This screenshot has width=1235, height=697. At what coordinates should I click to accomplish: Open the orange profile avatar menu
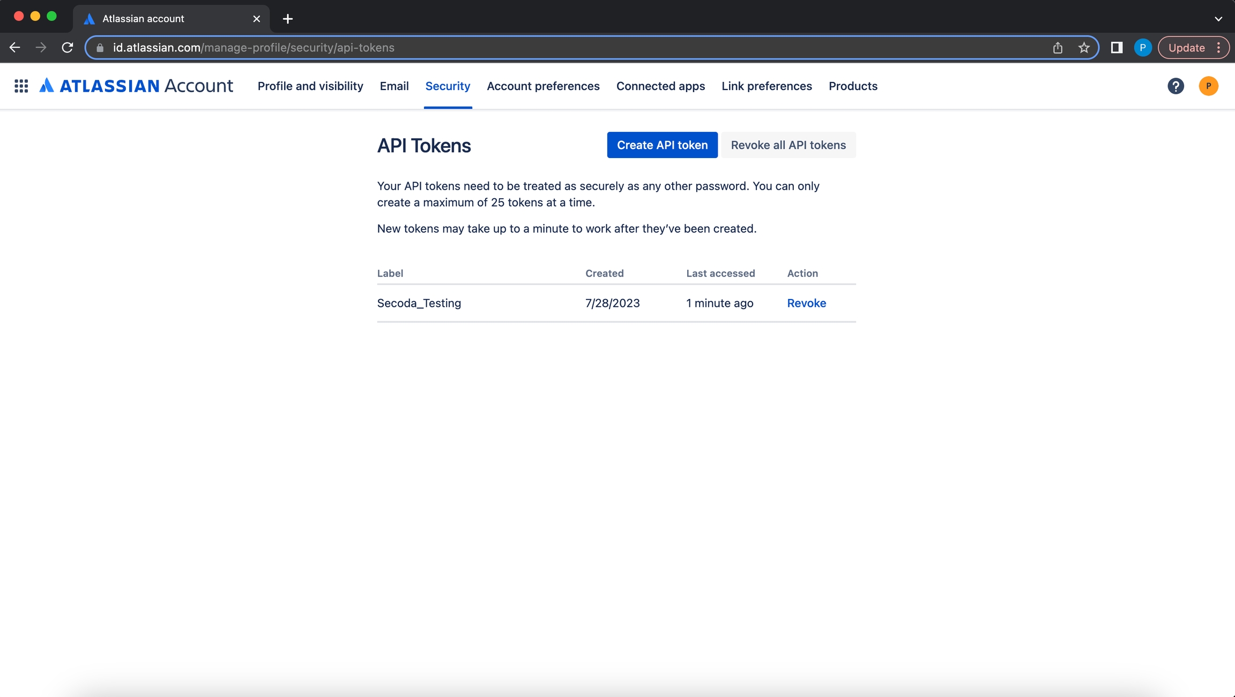click(x=1208, y=86)
